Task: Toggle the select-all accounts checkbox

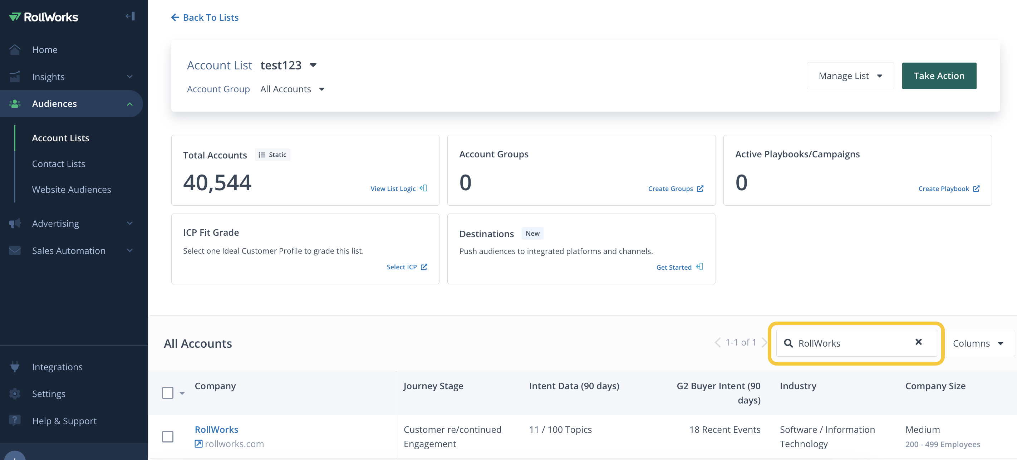Action: pyautogui.click(x=168, y=393)
